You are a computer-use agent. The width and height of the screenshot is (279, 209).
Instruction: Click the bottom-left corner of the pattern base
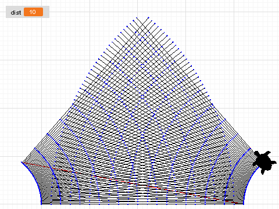pyautogui.click(x=41, y=204)
